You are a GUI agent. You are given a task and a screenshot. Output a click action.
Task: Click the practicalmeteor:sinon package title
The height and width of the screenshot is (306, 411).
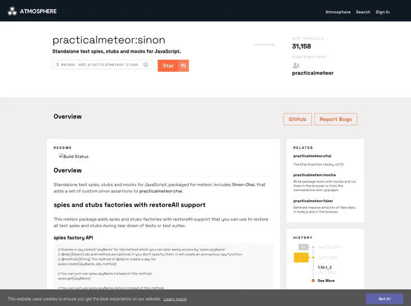click(x=109, y=40)
